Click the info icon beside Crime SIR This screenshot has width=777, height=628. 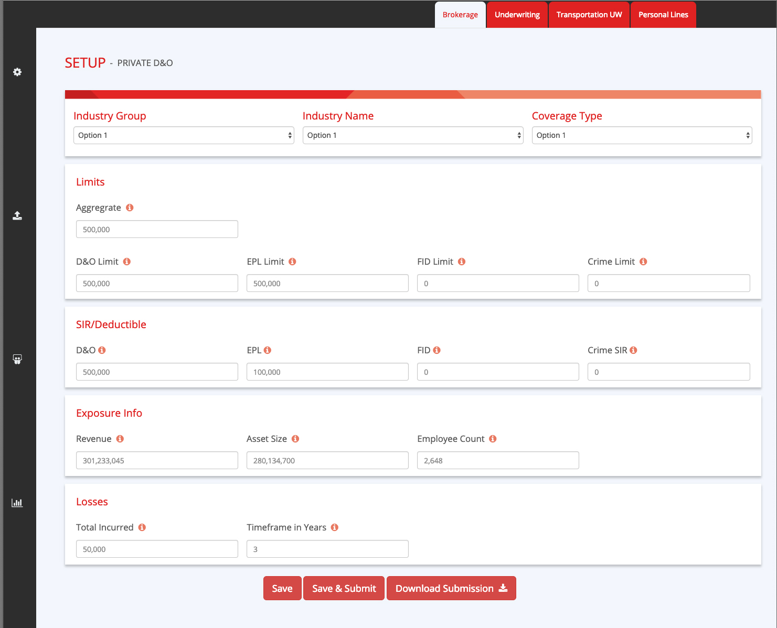tap(633, 350)
